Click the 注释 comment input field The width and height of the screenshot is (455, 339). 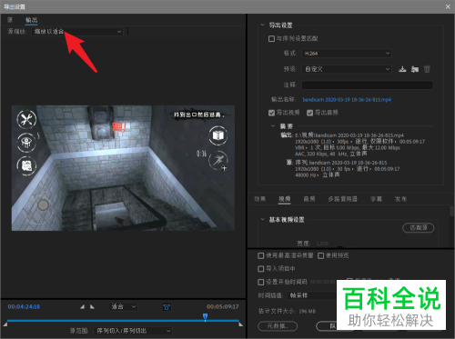click(368, 85)
